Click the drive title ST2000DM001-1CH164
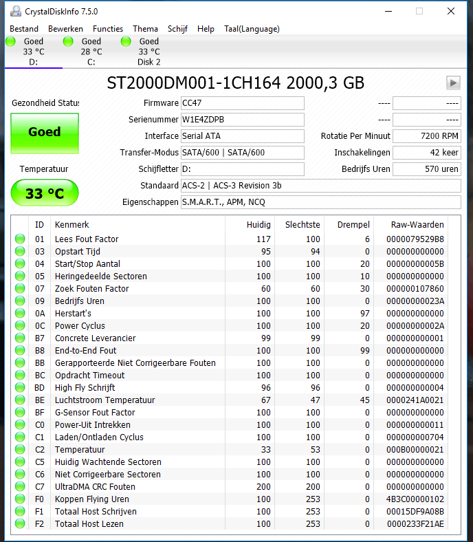The height and width of the screenshot is (542, 473). 193,83
